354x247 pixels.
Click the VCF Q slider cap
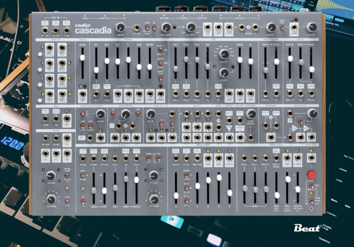point(250,61)
